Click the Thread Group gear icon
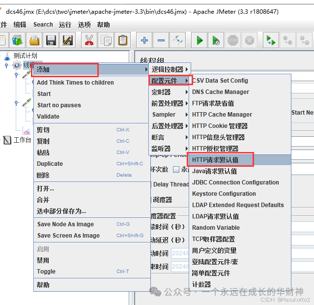The width and height of the screenshot is (314, 305). pyautogui.click(x=17, y=65)
